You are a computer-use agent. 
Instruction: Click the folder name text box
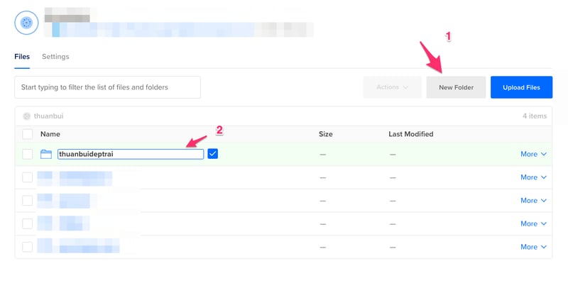pos(131,154)
